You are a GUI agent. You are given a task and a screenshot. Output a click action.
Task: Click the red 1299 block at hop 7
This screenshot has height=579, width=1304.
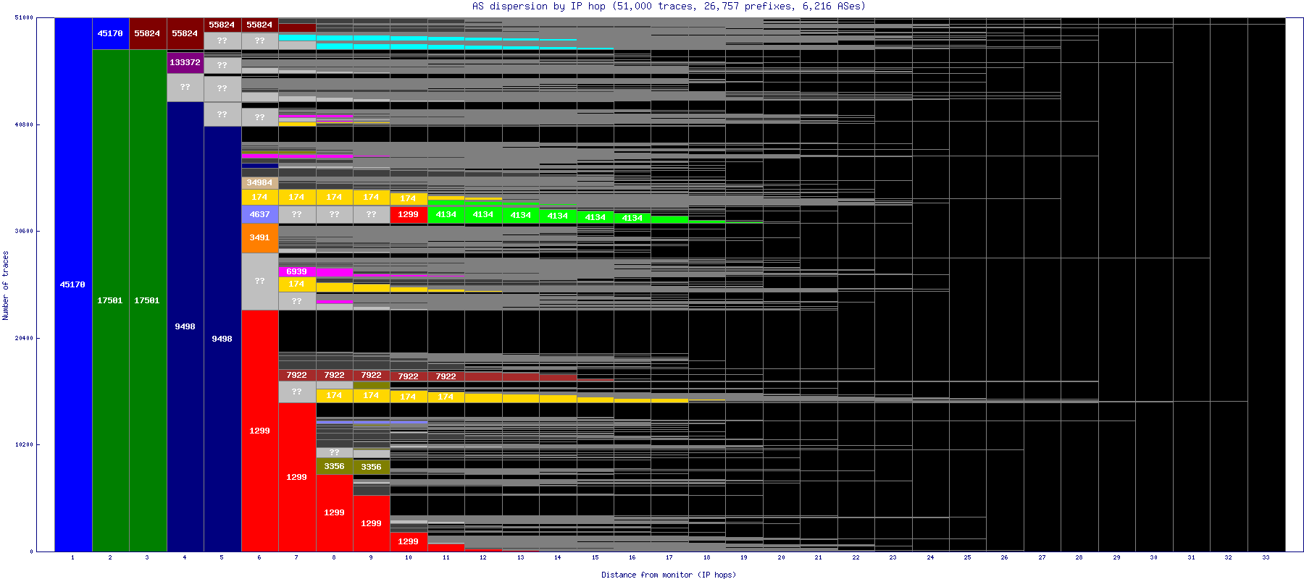(297, 477)
